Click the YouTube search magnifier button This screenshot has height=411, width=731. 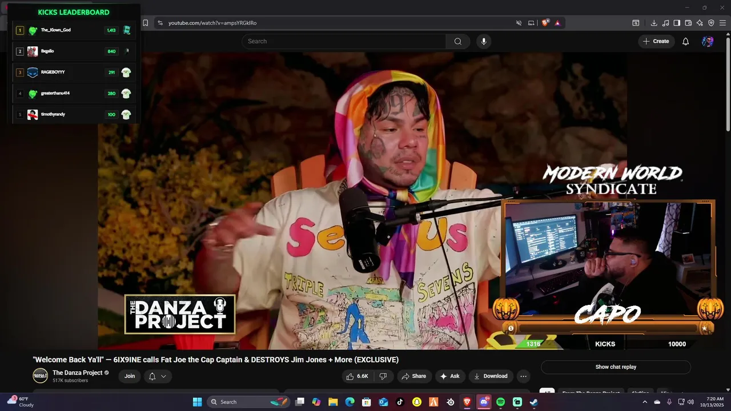[458, 41]
